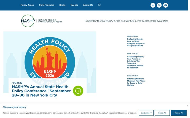This screenshot has width=190, height=118.
Task: Visit NASHP's LinkedIn page icon
Action: (x=153, y=5)
